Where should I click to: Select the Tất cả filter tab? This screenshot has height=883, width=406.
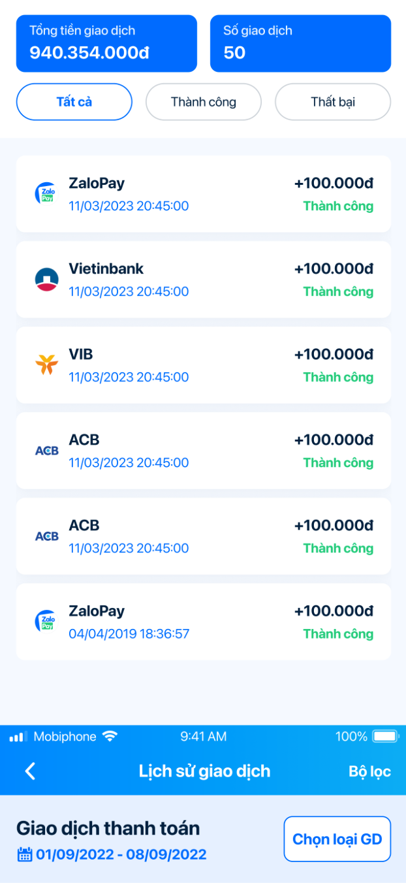tap(74, 102)
